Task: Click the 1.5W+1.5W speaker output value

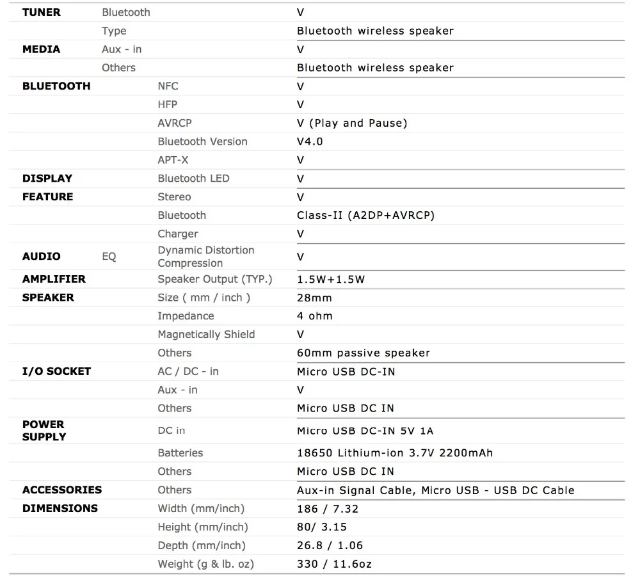Action: click(331, 280)
